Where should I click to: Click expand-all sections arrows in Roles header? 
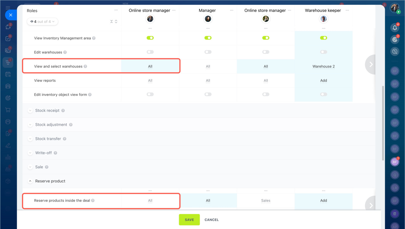point(116,22)
